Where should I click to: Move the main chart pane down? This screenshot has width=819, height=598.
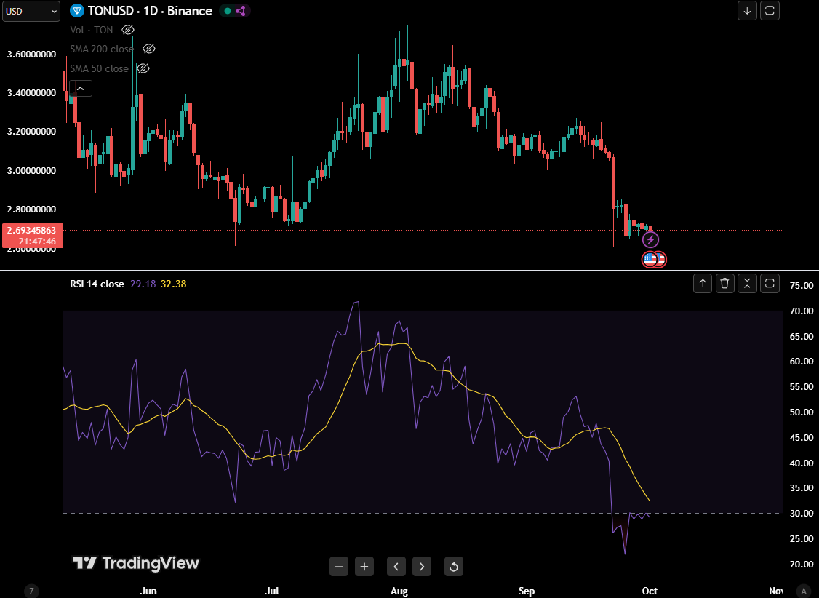click(747, 10)
